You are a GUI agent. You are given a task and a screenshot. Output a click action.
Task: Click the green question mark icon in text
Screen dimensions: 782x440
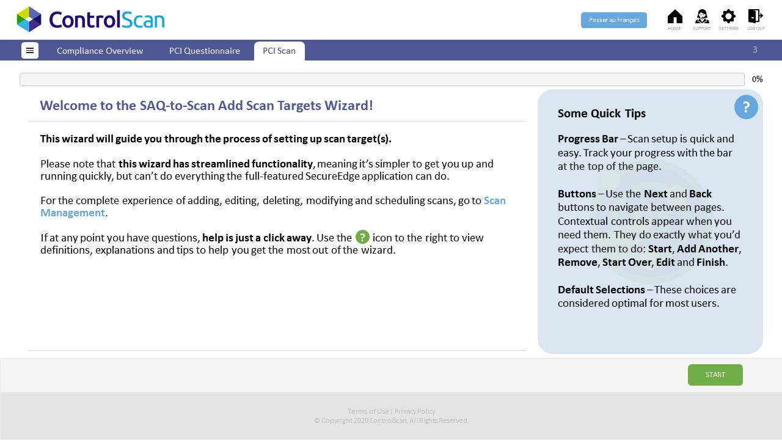362,237
